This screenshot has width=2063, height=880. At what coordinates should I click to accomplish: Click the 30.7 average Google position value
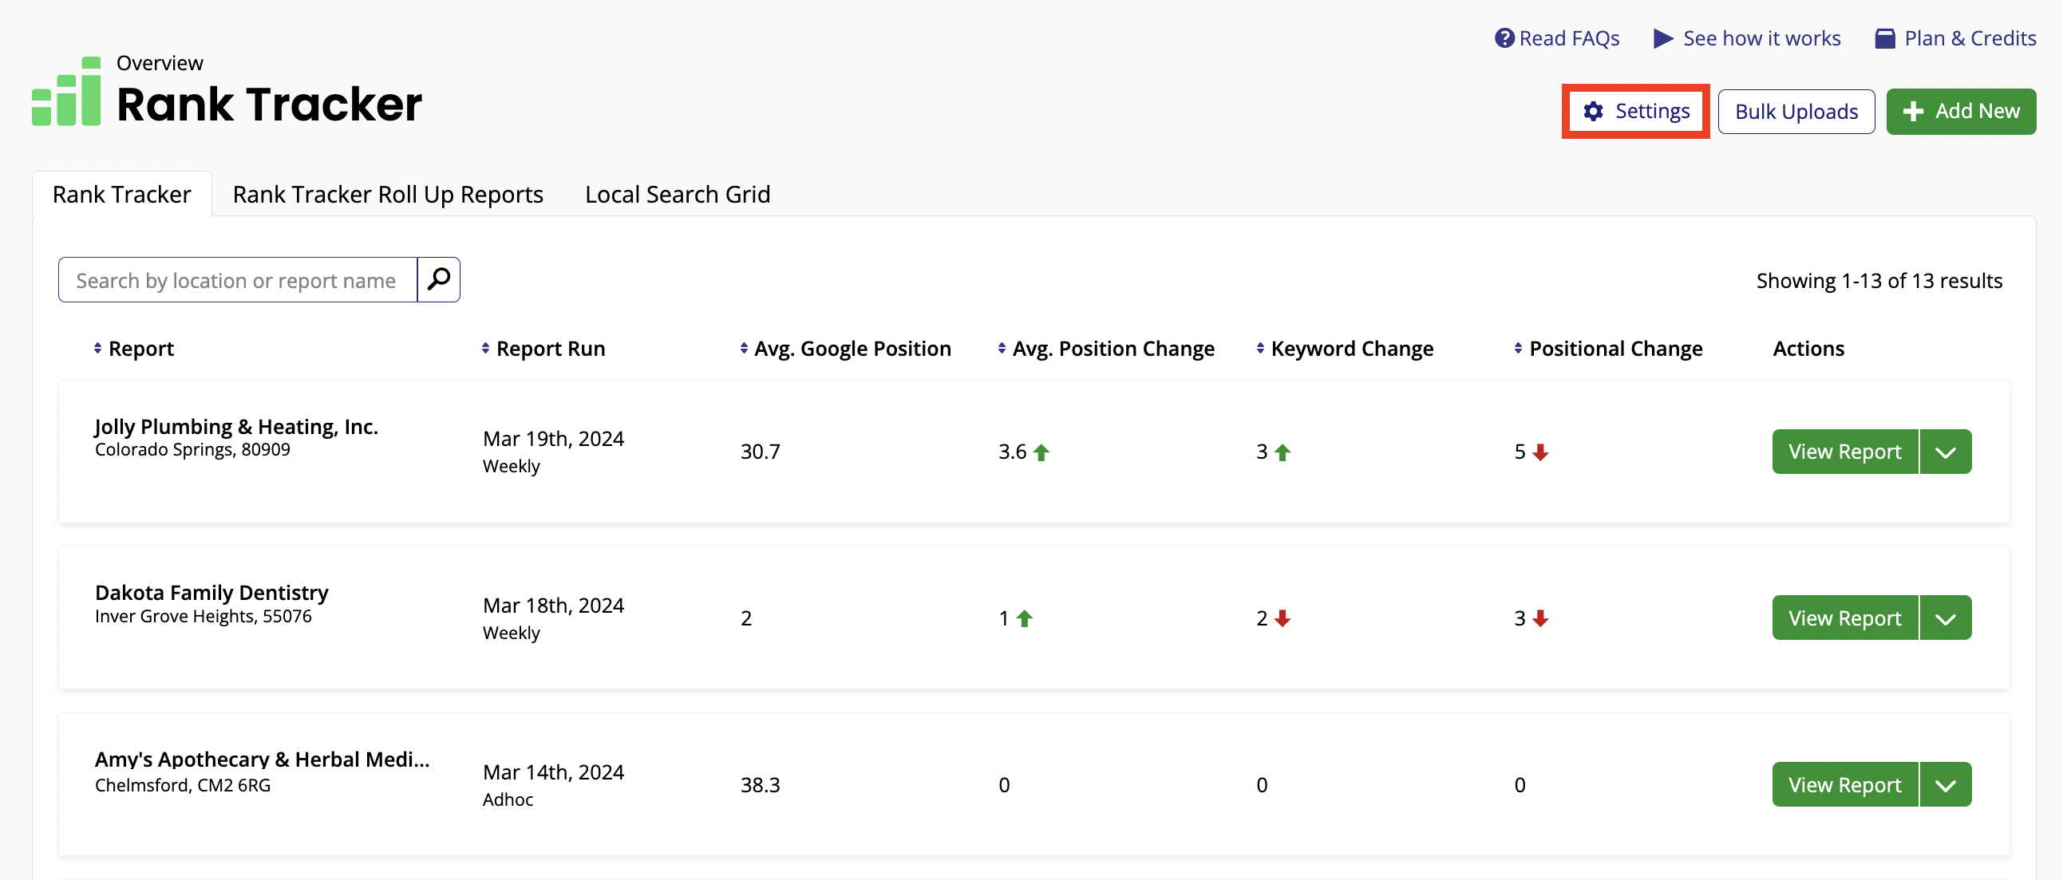click(x=760, y=452)
